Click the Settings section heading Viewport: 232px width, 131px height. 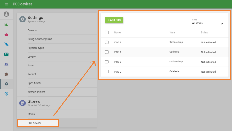[x=35, y=18]
